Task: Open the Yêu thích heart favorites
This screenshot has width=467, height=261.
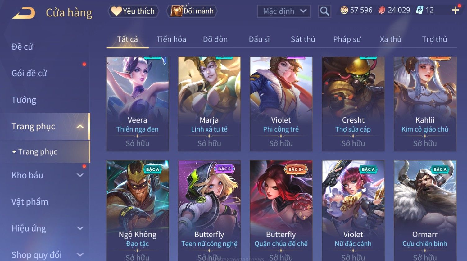Action: click(133, 11)
